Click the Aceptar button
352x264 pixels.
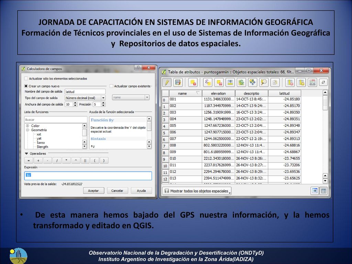pos(93,190)
